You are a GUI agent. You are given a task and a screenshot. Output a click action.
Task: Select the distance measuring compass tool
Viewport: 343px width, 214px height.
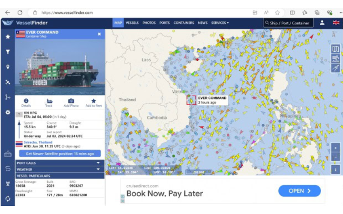(335, 68)
